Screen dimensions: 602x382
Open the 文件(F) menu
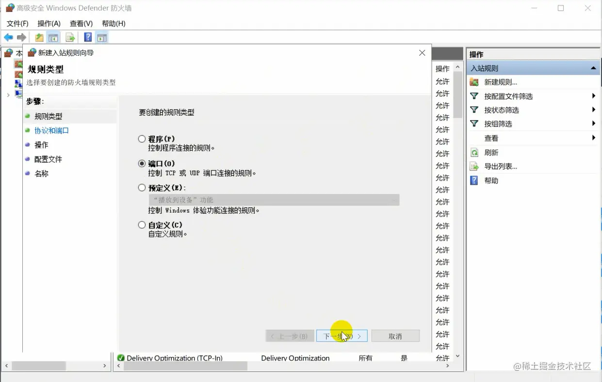click(x=17, y=23)
